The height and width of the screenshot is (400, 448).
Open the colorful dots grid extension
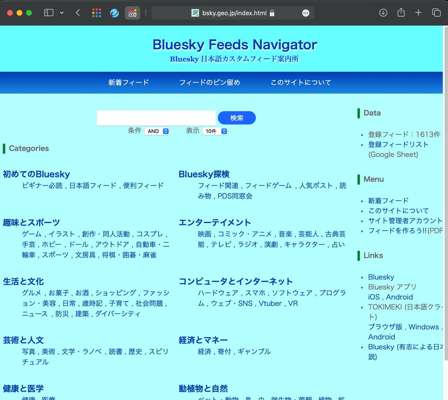coord(97,13)
